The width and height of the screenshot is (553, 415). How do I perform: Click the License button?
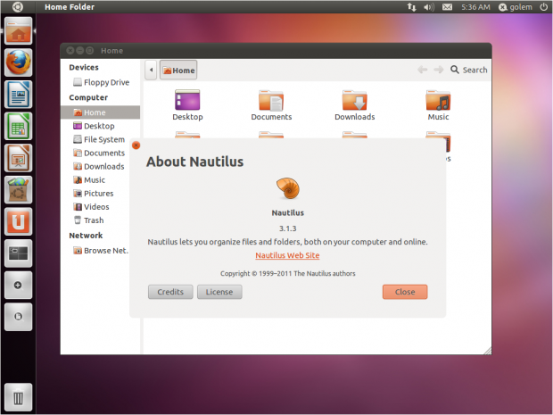click(219, 292)
